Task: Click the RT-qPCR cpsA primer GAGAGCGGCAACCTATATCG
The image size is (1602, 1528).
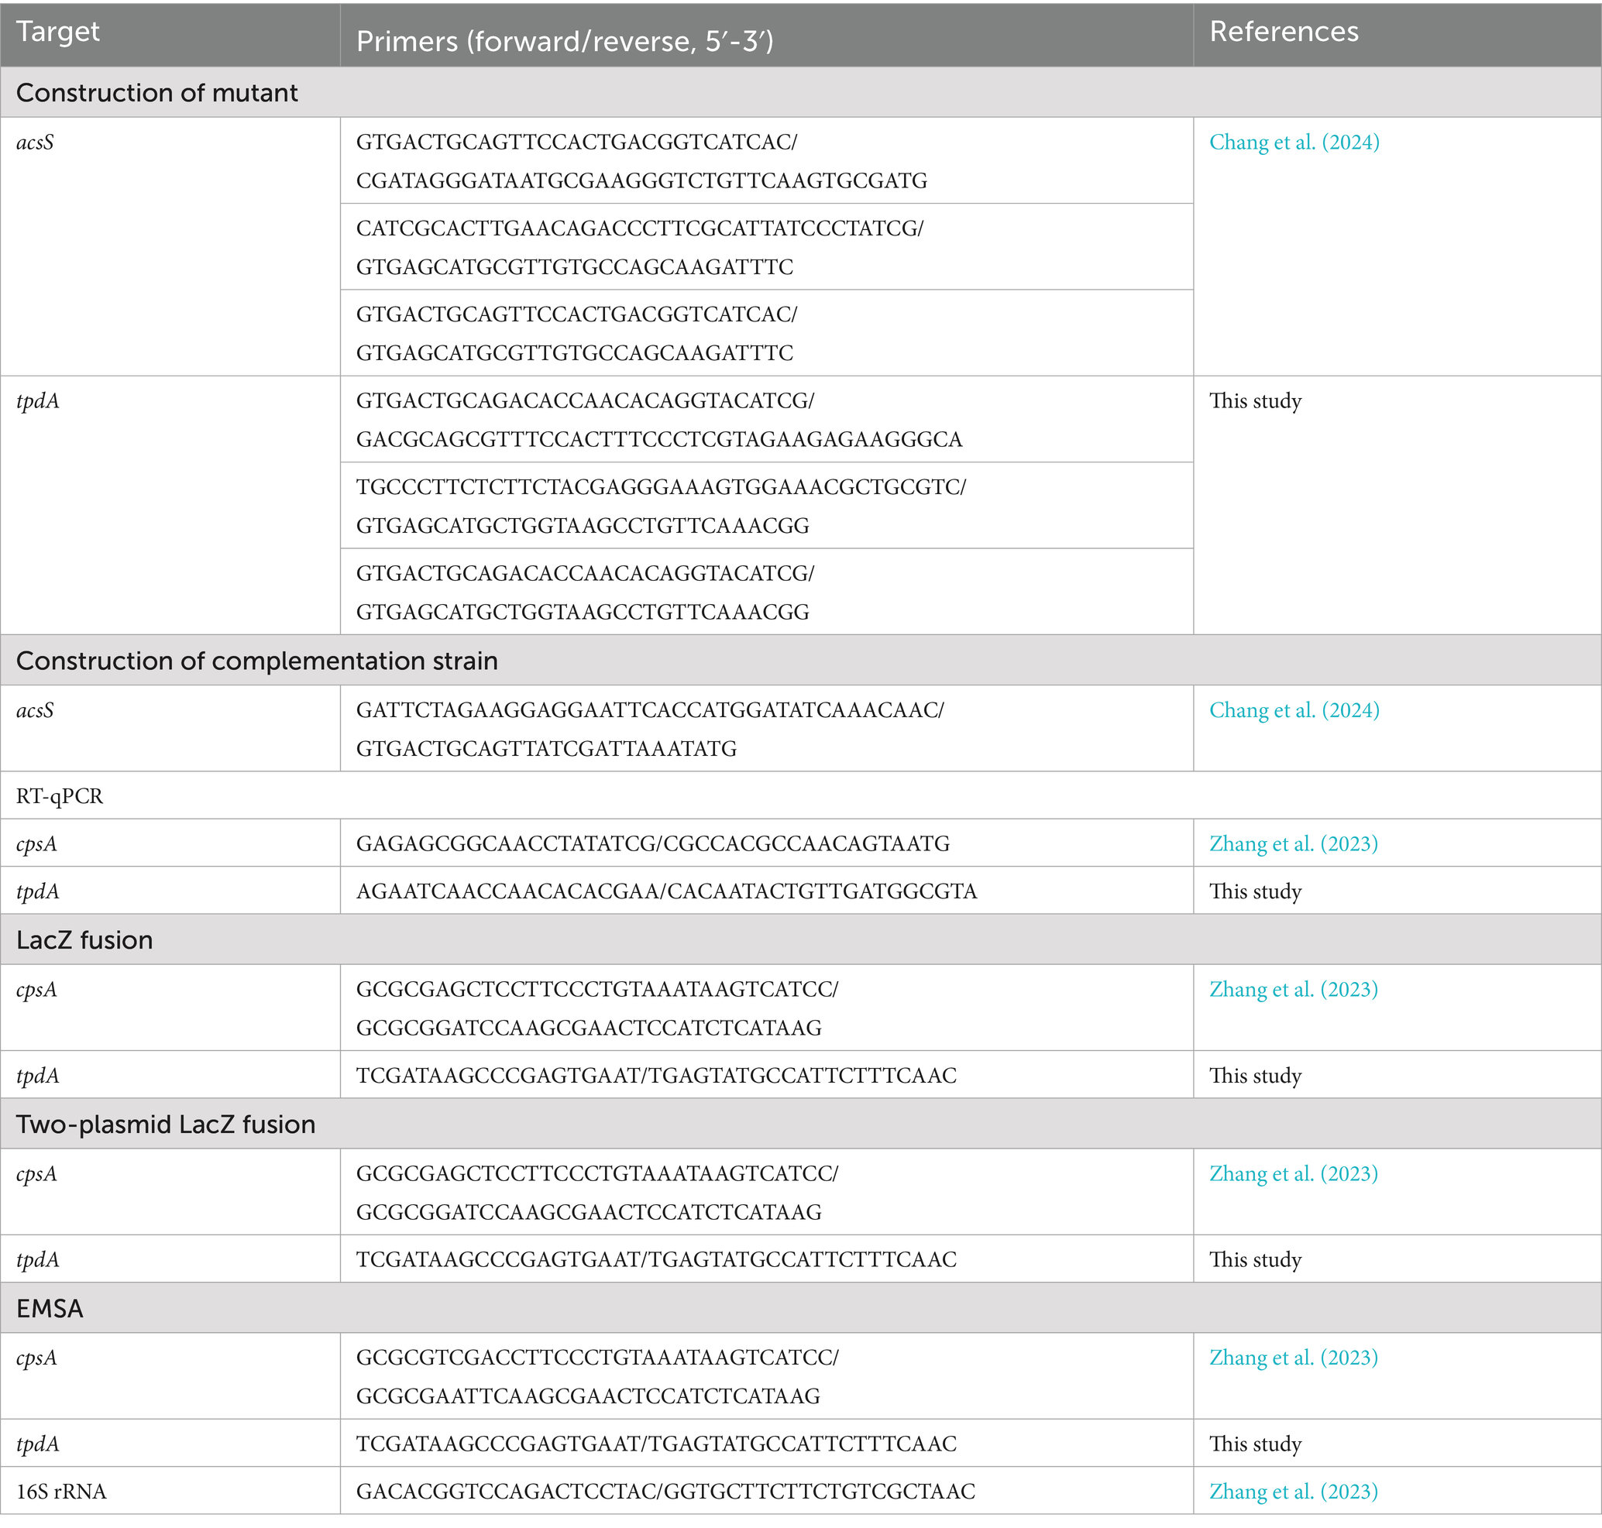Action: pos(504,844)
